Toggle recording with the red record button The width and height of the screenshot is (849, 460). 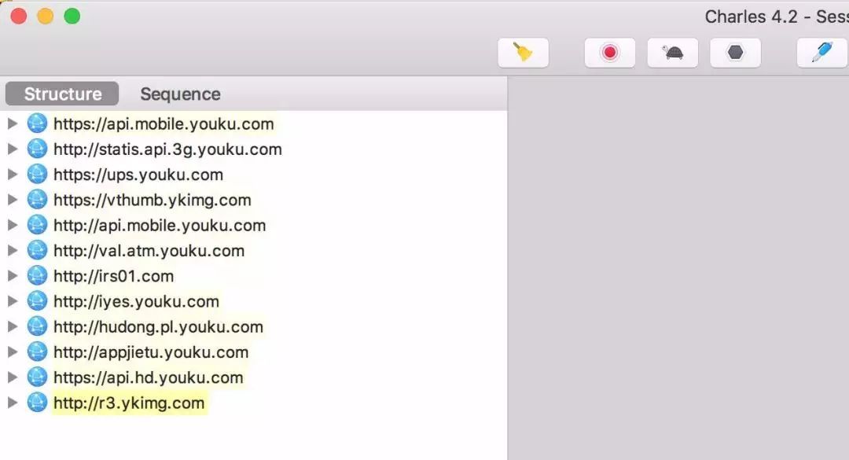pos(609,53)
